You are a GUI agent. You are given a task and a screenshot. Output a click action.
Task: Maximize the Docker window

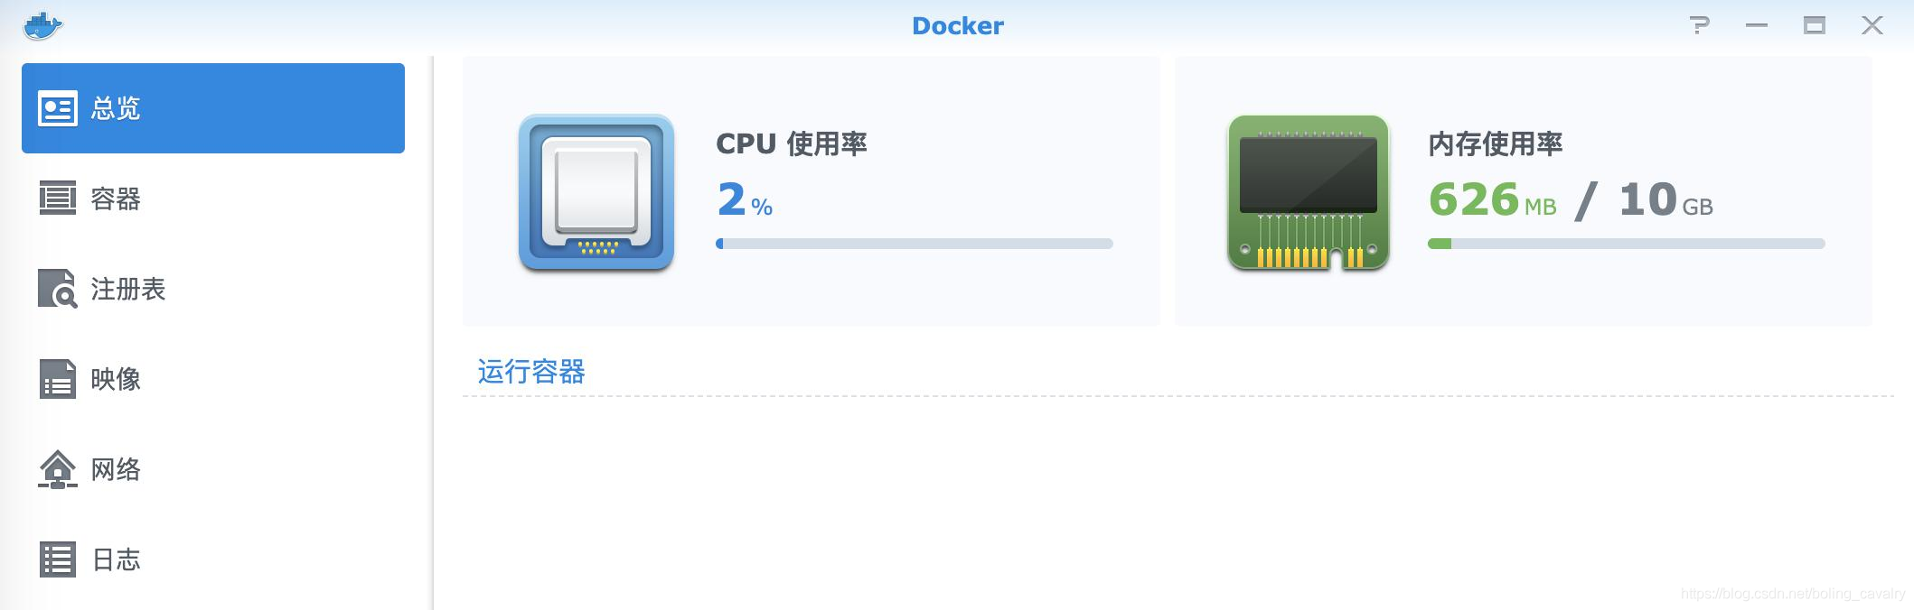1814,25
